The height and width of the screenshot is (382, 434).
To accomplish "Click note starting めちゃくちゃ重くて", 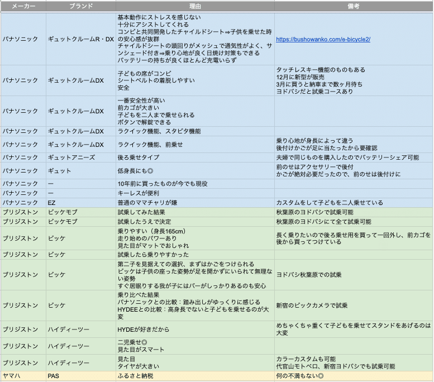I will tap(354, 330).
